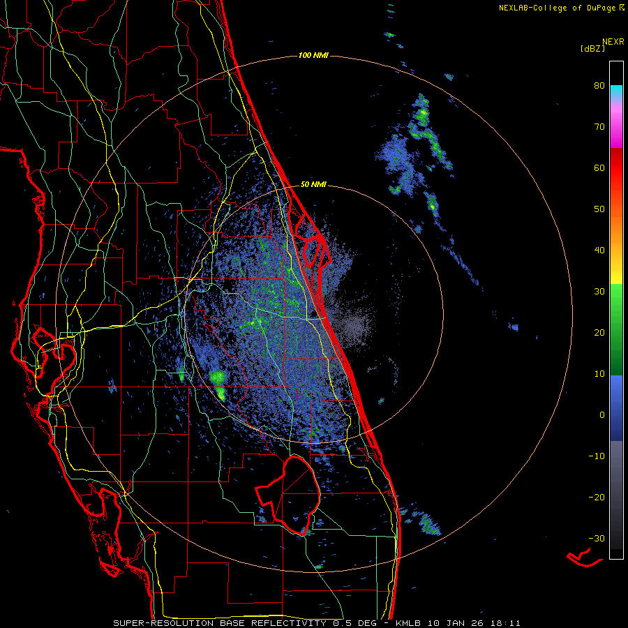The image size is (628, 628).
Task: Click the 50 value on the dBZ scale
Action: tap(599, 209)
